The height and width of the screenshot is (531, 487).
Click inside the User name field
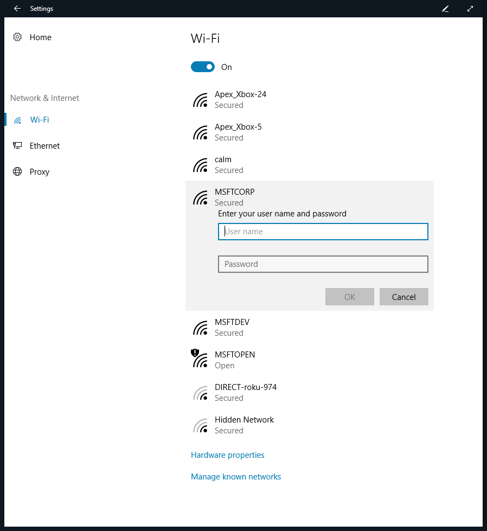(x=323, y=232)
